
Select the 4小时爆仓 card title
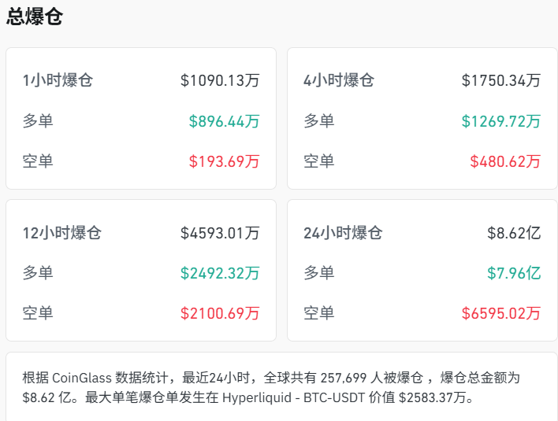pyautogui.click(x=339, y=80)
